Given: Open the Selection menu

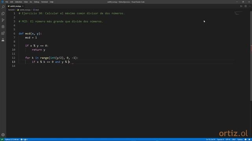Looking at the screenshot, I should point(19,2).
